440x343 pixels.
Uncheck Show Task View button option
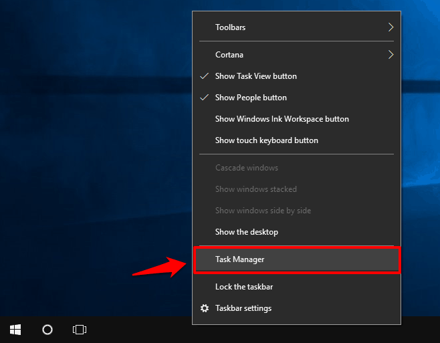tap(255, 76)
